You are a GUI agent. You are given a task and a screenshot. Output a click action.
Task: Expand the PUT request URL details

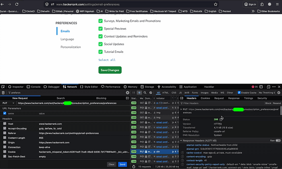pyautogui.click(x=181, y=109)
